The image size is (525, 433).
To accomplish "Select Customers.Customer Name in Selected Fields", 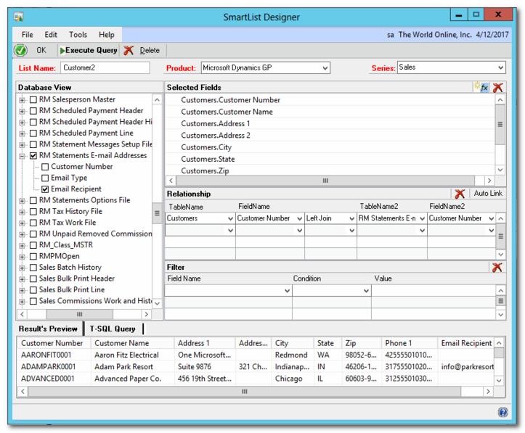I will 227,112.
